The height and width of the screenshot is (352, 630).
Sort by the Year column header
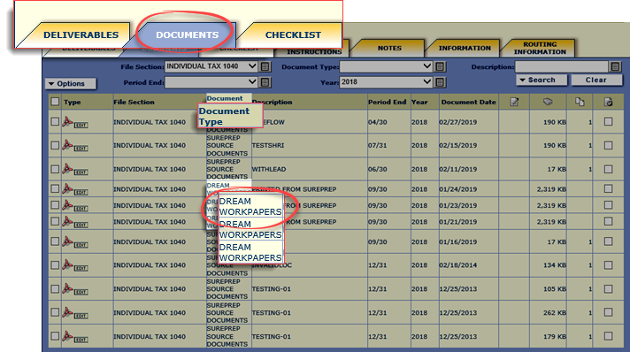[419, 102]
